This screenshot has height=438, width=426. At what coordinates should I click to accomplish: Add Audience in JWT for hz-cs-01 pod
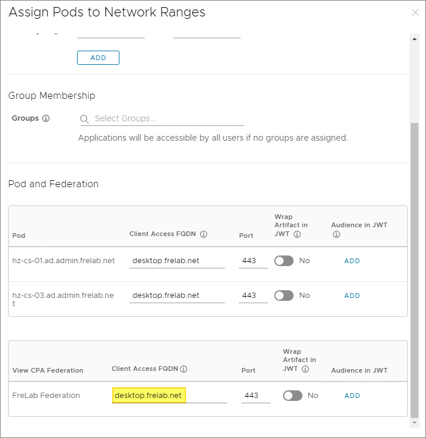[352, 261]
